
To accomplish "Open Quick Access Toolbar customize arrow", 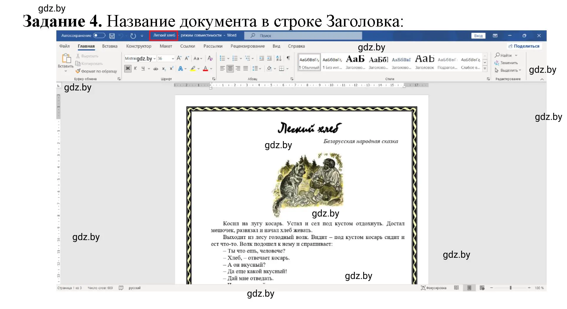I will 142,36.
